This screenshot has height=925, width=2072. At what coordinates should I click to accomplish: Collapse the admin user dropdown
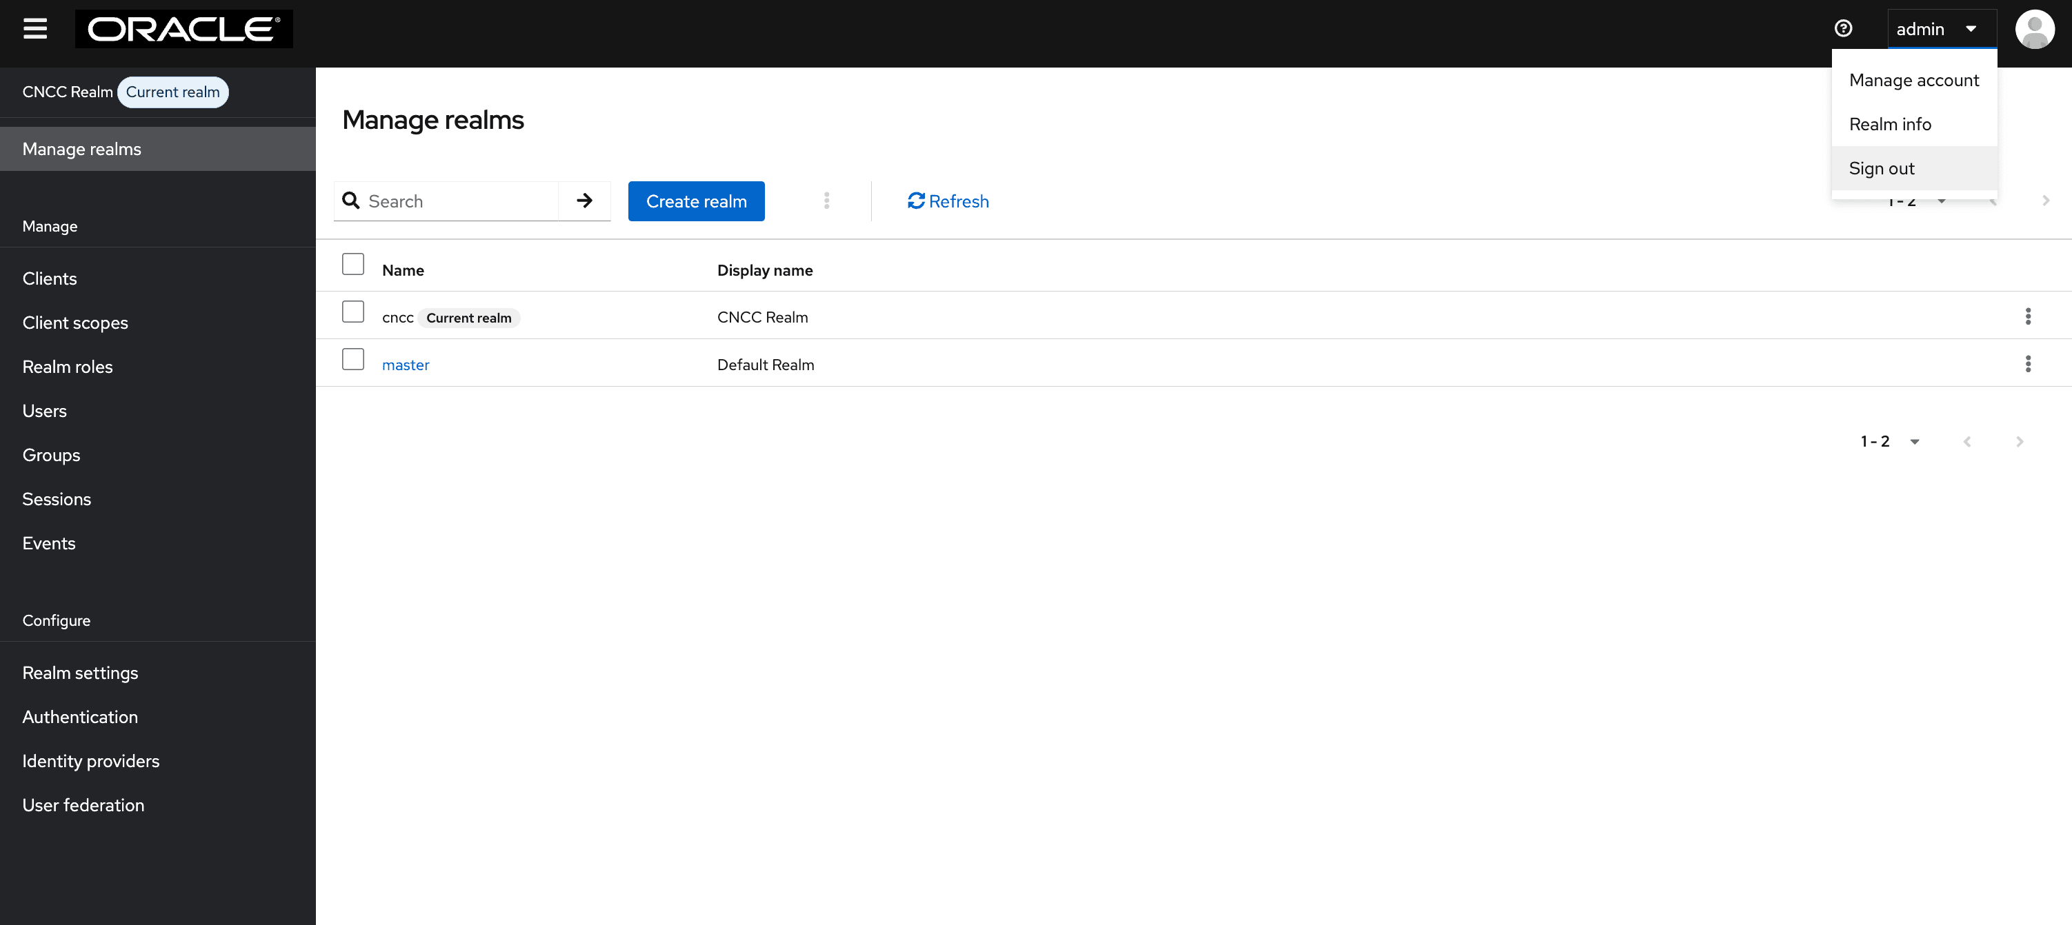point(1941,29)
